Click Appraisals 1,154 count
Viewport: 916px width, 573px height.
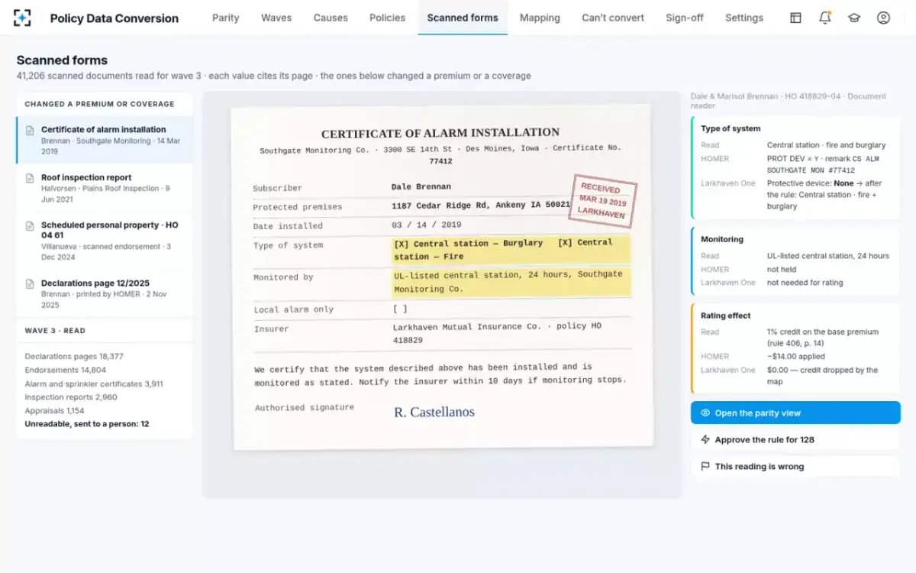pyautogui.click(x=54, y=411)
